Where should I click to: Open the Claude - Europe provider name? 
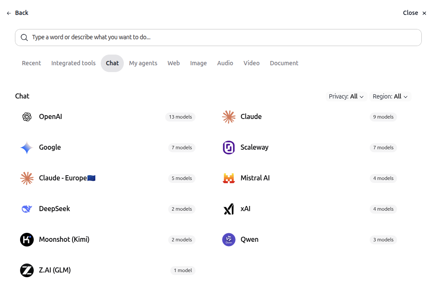pos(63,178)
